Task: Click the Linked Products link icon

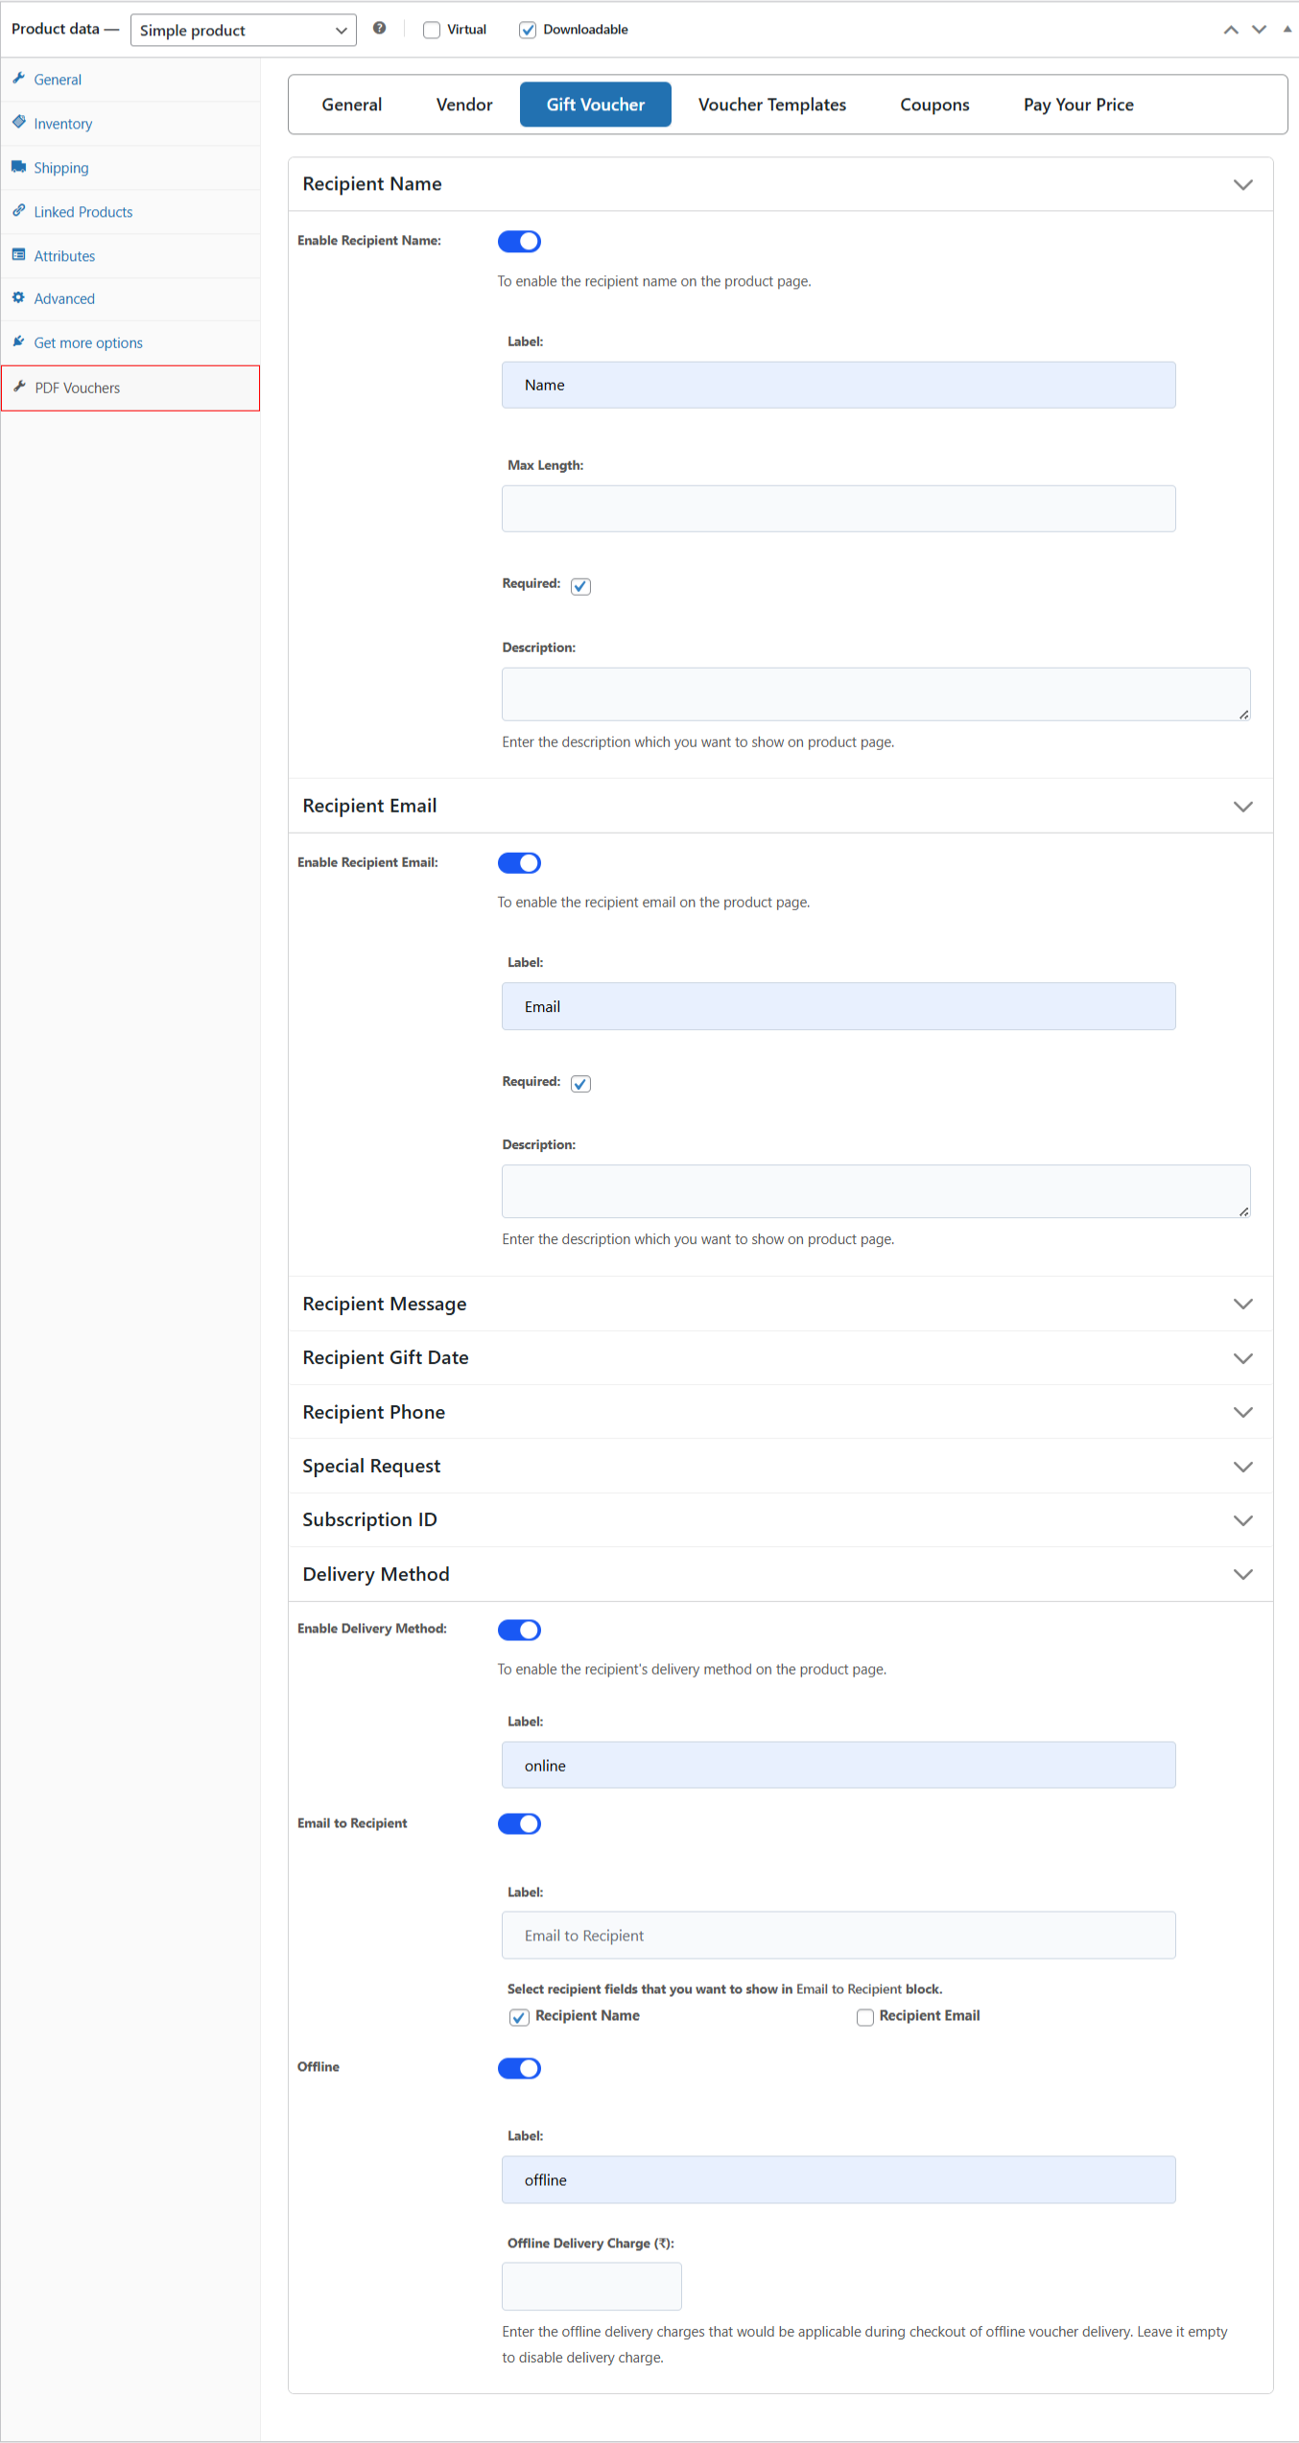Action: [18, 211]
